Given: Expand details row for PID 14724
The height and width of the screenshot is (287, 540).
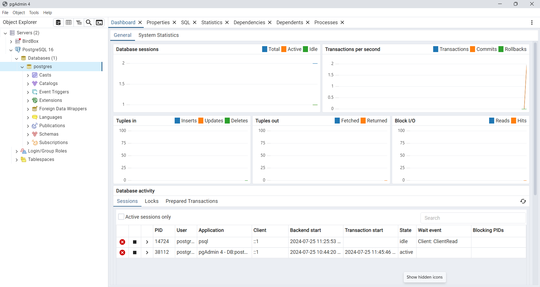Looking at the screenshot, I should pyautogui.click(x=147, y=242).
